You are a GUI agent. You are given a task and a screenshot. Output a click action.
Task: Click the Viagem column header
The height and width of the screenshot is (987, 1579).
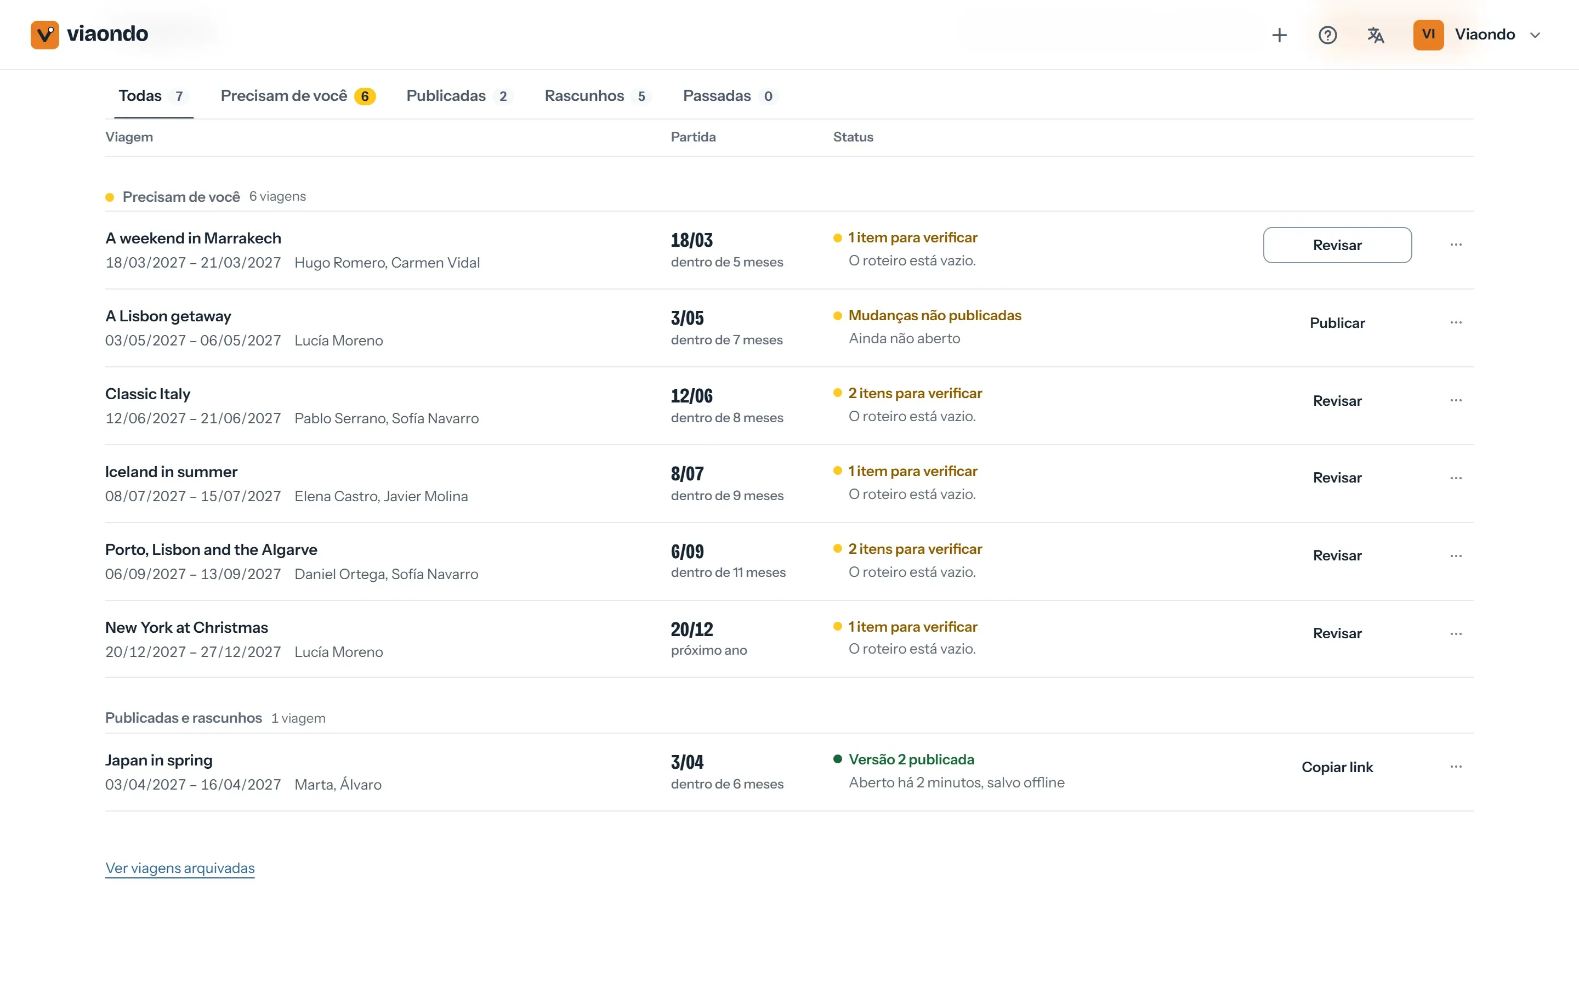point(129,137)
